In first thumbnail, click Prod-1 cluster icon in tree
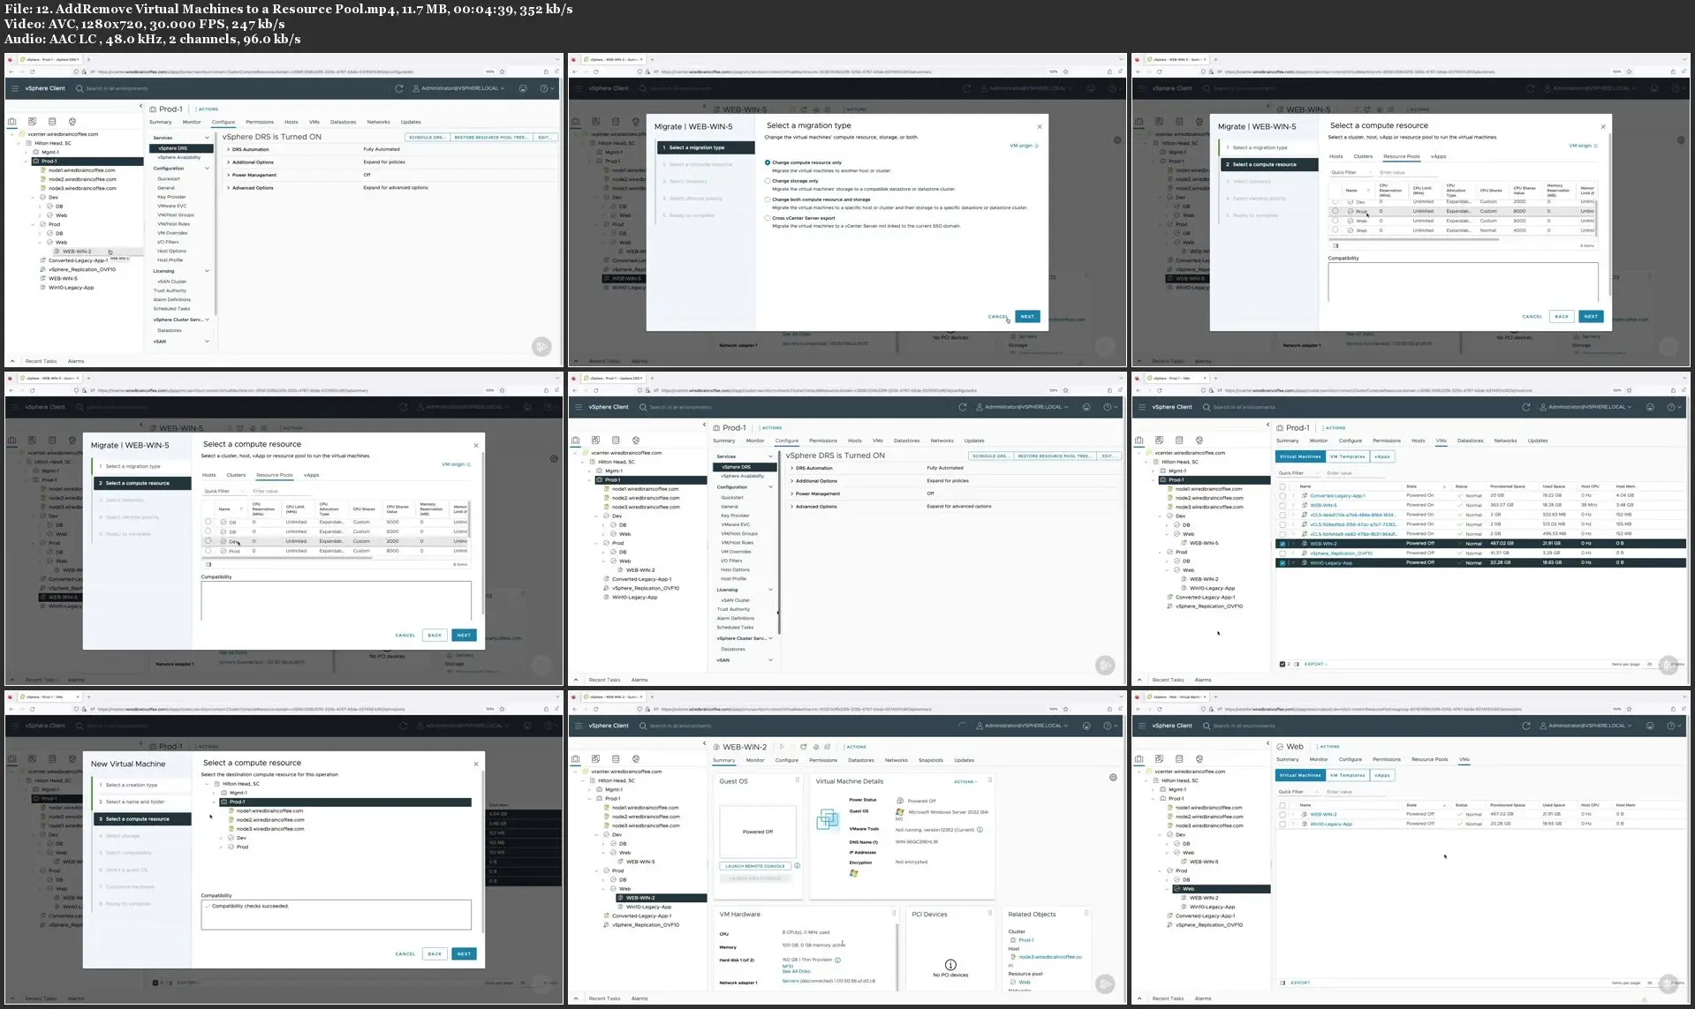Image resolution: width=1695 pixels, height=1009 pixels. pyautogui.click(x=37, y=162)
